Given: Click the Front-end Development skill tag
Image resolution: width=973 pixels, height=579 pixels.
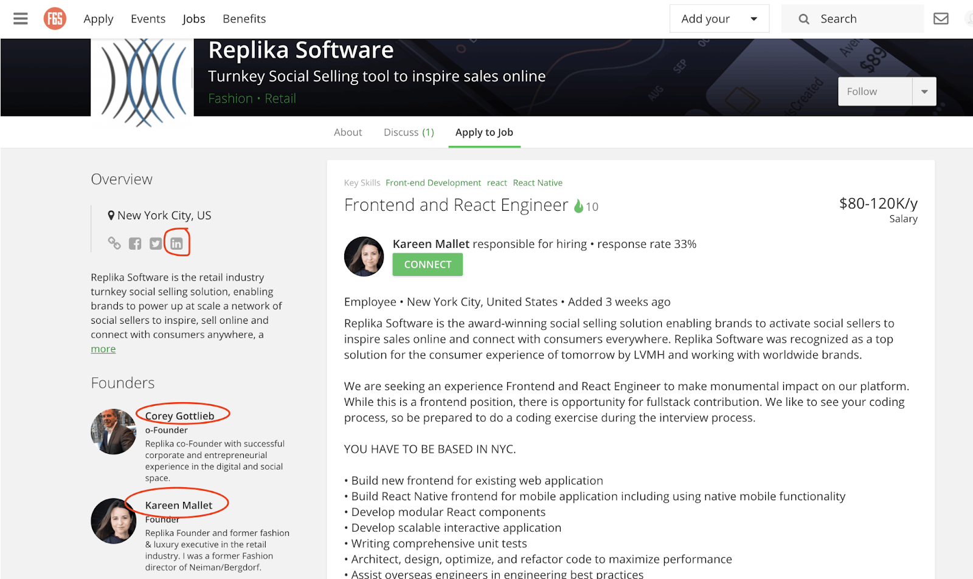Looking at the screenshot, I should [433, 183].
